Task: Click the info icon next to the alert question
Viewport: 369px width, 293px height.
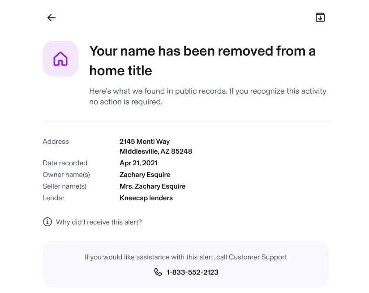Action: pyautogui.click(x=47, y=222)
